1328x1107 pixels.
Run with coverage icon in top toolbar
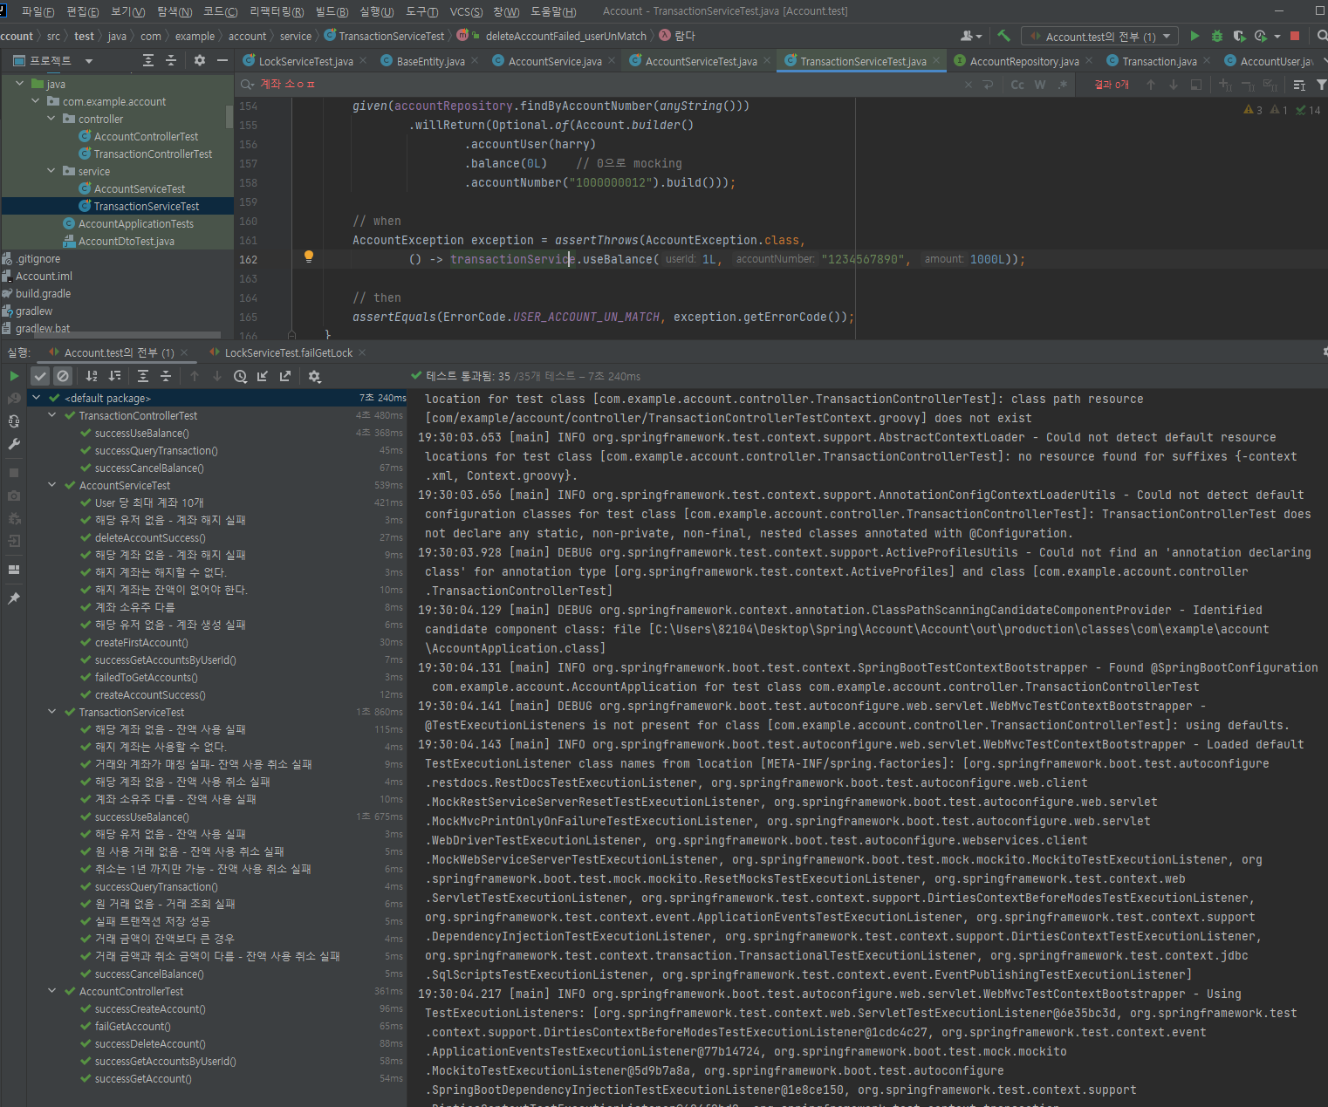point(1239,36)
